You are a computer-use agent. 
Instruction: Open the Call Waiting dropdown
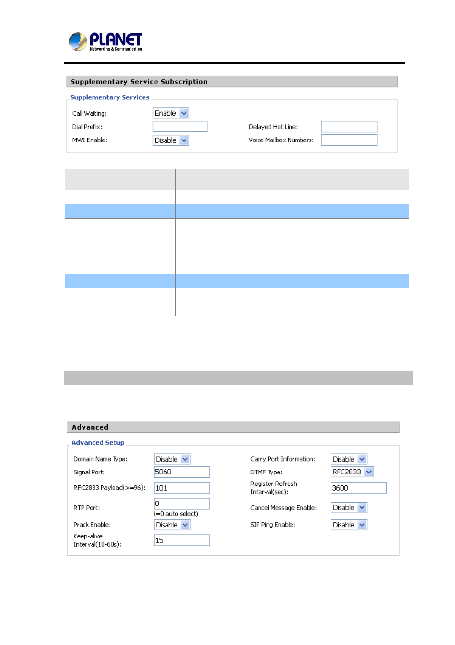[x=171, y=113]
